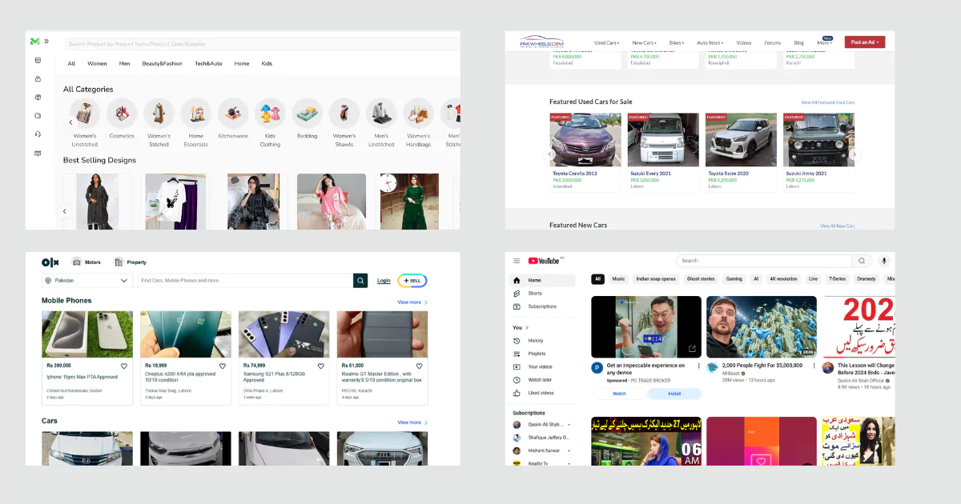This screenshot has width=961, height=504.
Task: Favorite the Oneplus n200 listing heart
Action: click(x=223, y=366)
